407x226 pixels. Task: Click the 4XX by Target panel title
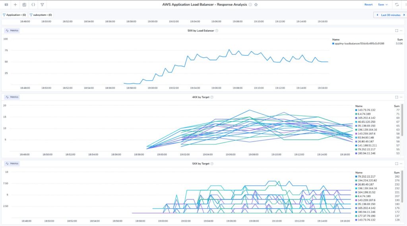pyautogui.click(x=201, y=97)
